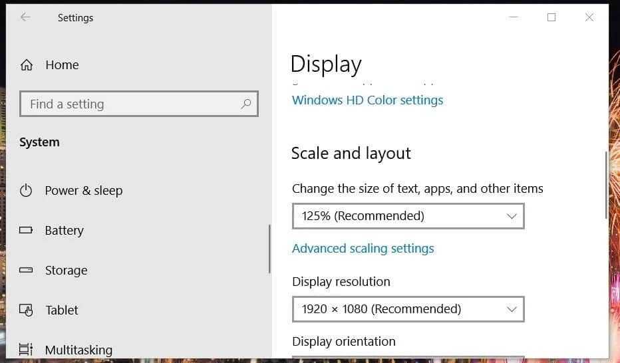Select the Battery icon in sidebar
This screenshot has width=620, height=363.
[x=26, y=231]
